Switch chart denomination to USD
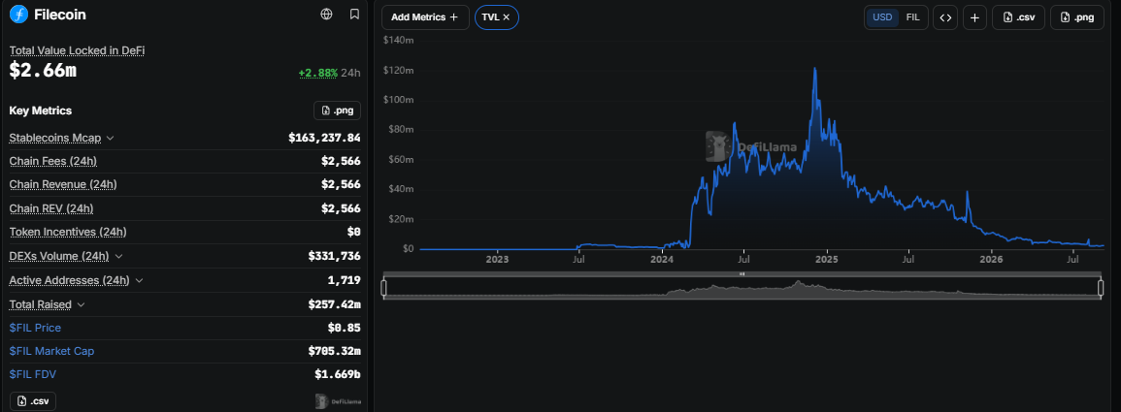The height and width of the screenshot is (412, 1121). (882, 17)
